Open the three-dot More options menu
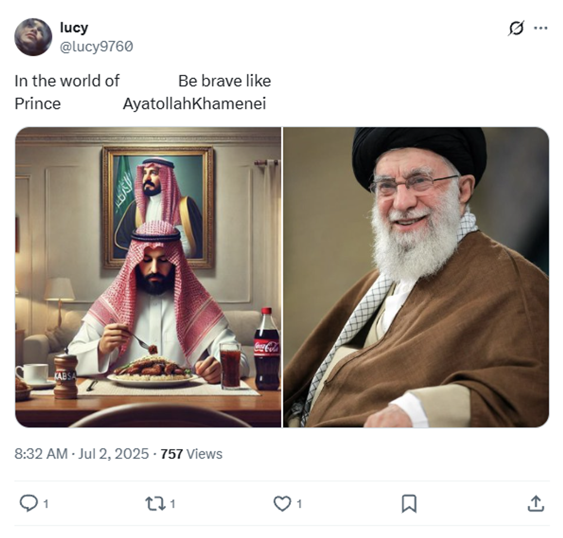 pyautogui.click(x=540, y=28)
